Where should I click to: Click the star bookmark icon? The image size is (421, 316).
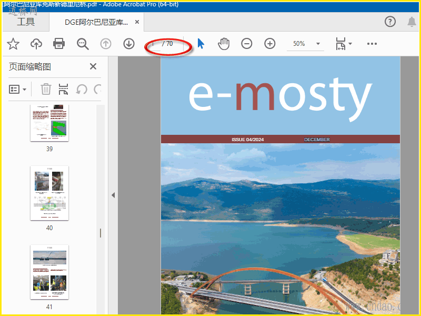pyautogui.click(x=13, y=44)
